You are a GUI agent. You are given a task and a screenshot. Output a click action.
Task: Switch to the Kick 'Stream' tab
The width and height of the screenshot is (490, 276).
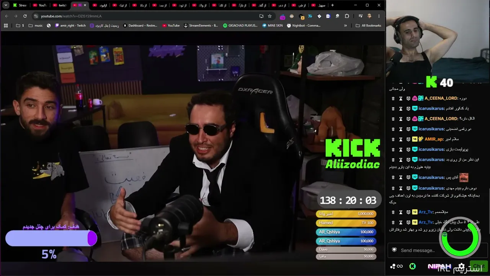pos(20,5)
